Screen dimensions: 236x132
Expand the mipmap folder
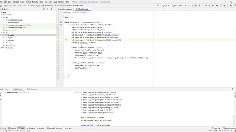coord(4,40)
